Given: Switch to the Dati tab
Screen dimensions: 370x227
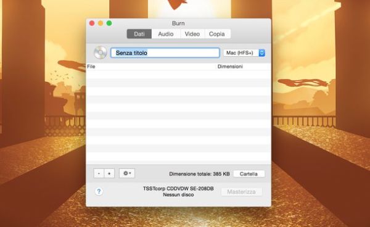Looking at the screenshot, I should point(139,34).
